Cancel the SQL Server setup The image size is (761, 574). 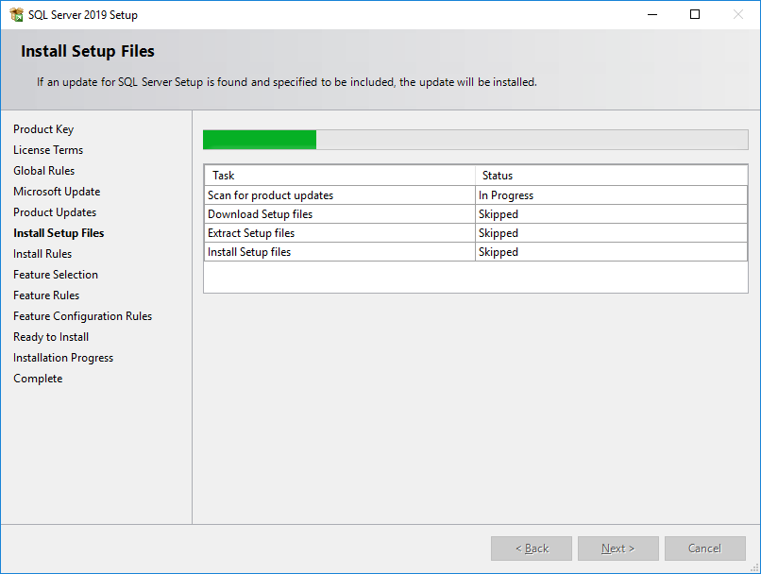(704, 549)
